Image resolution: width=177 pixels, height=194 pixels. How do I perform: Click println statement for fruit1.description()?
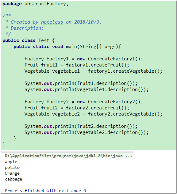(x=81, y=83)
